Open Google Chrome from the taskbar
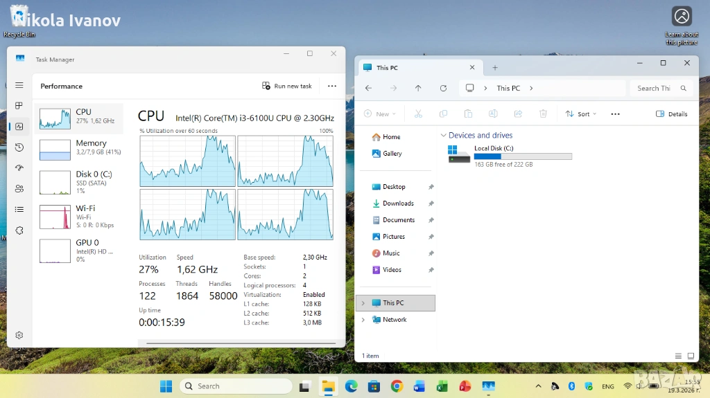Viewport: 710px width, 398px height. point(397,386)
